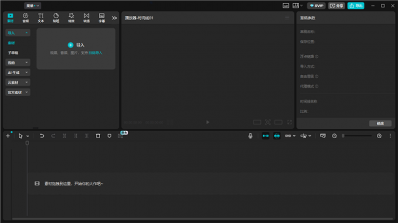Click the timeline drop area placeholder
The width and height of the screenshot is (398, 223).
[x=211, y=183]
